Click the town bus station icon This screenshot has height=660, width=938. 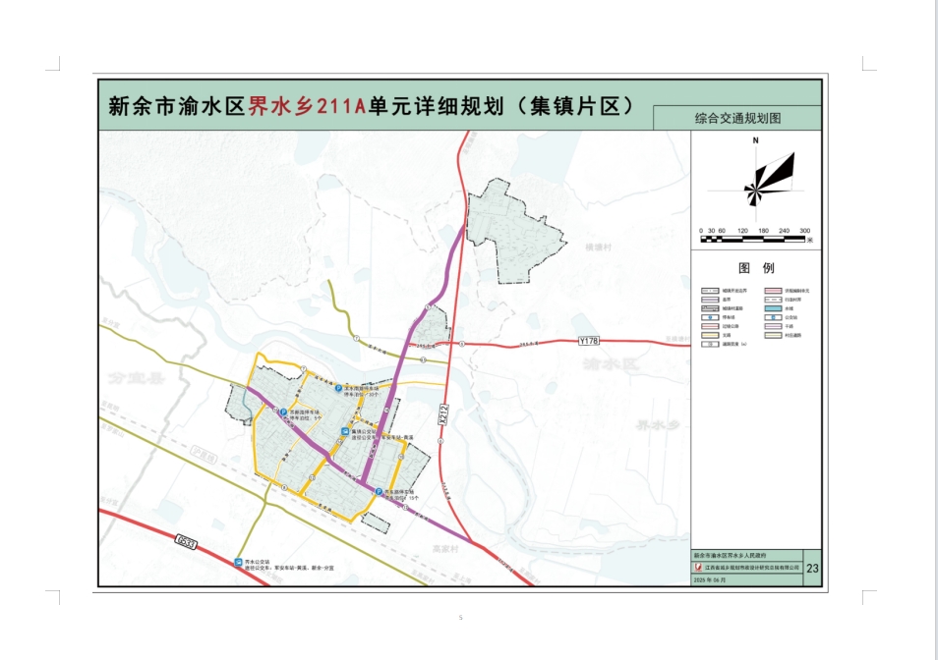pos(345,431)
